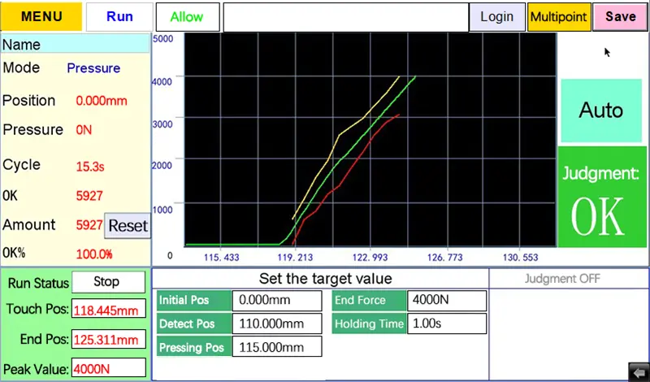Click the OK% 100.0% value
The height and width of the screenshot is (382, 650).
94,254
